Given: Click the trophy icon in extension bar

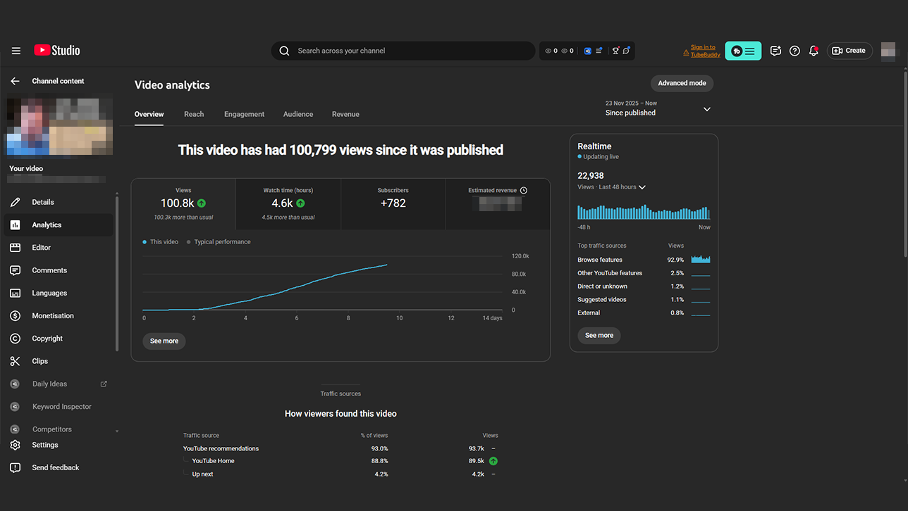Looking at the screenshot, I should 615,51.
